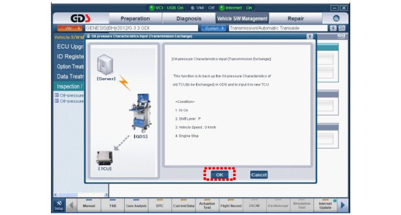Click the camera screenshot icon near System field
This screenshot has height=215, width=401.
tap(333, 28)
